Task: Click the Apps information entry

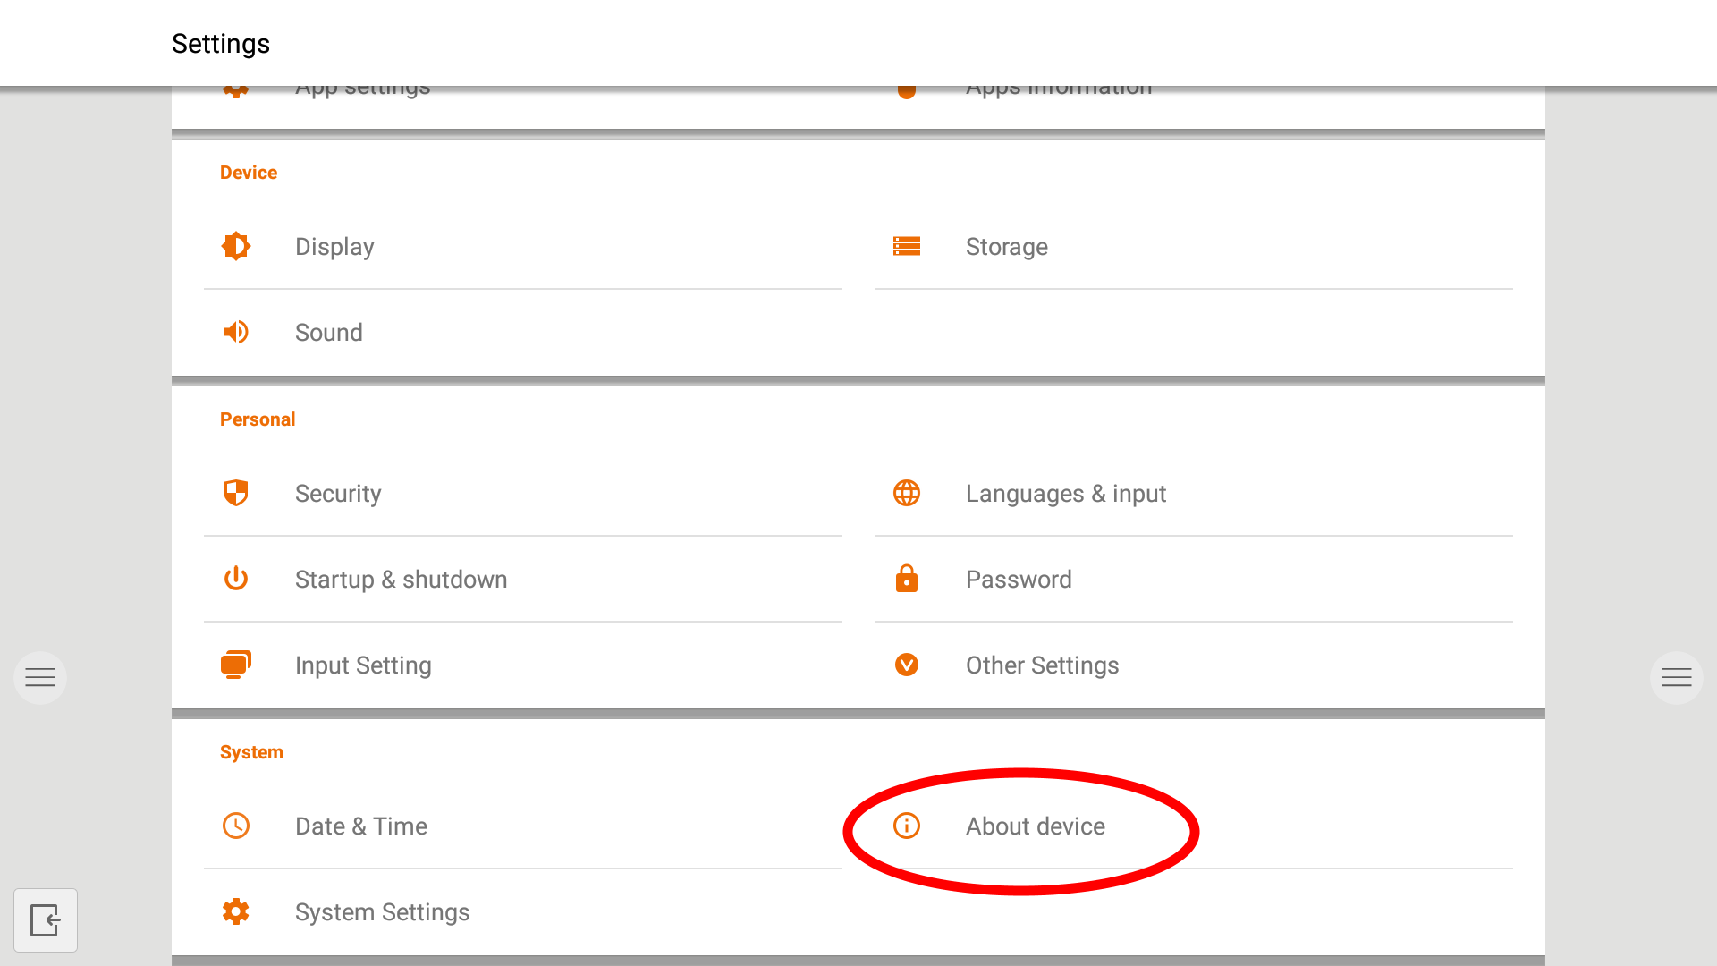Action: 1058,86
